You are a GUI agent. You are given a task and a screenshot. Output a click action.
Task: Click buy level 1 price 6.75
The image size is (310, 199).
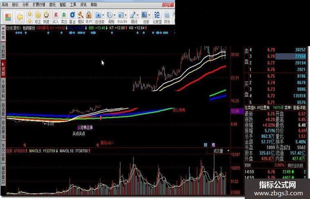click(x=271, y=76)
